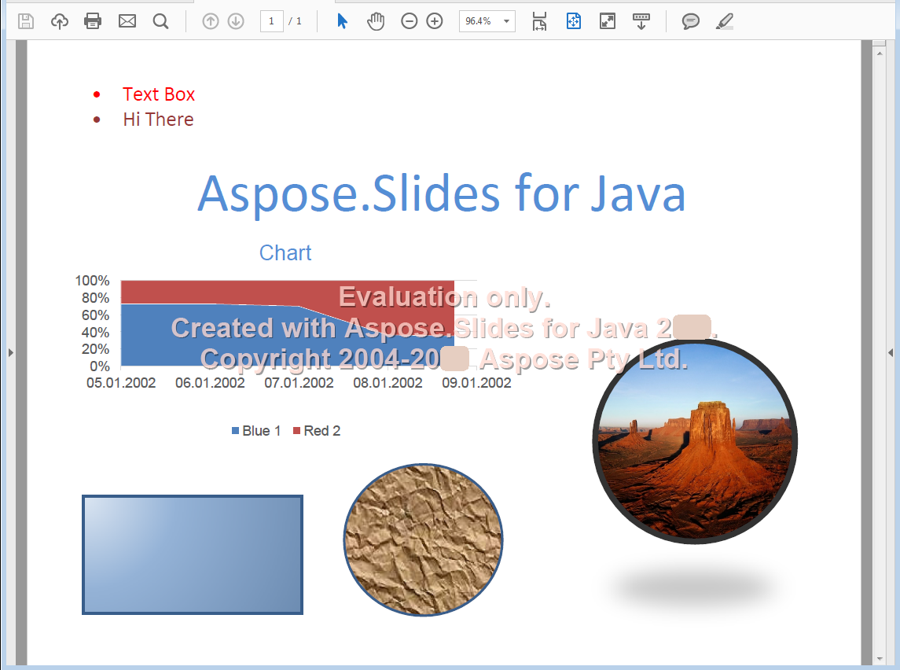Click the 08.01.2002 axis label
Image resolution: width=900 pixels, height=670 pixels.
point(388,383)
